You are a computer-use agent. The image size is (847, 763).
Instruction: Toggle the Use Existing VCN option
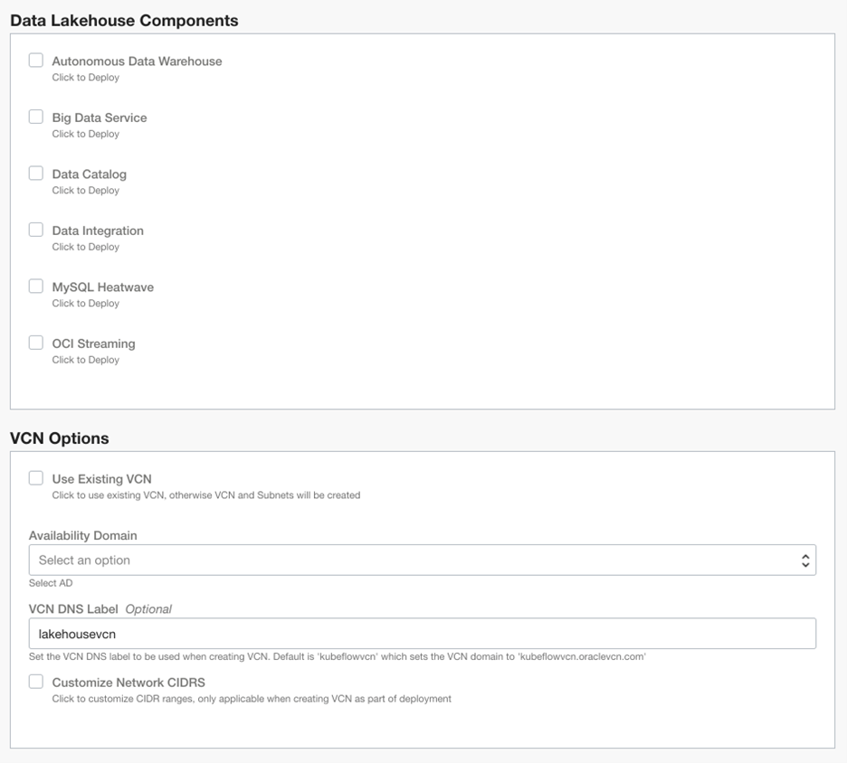coord(35,477)
